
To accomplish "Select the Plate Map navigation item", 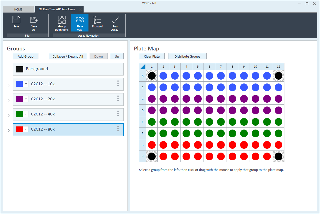I will tap(80, 23).
